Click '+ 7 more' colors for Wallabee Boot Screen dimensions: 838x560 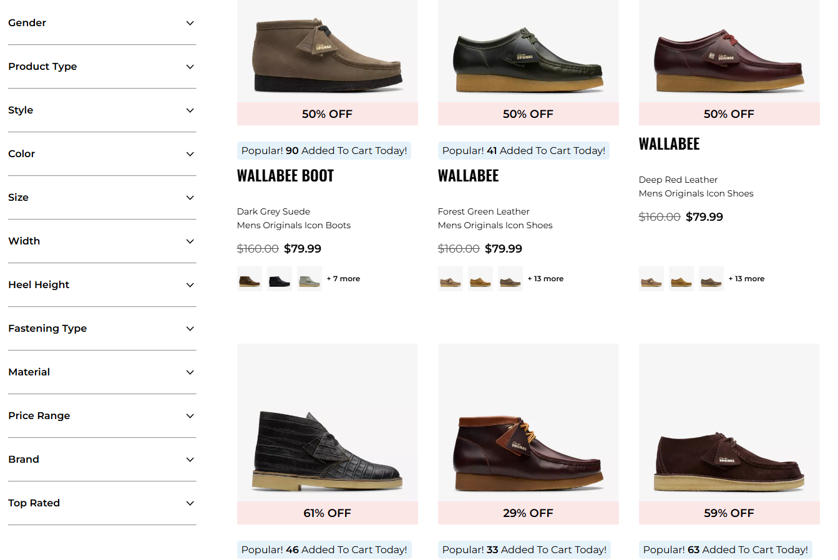click(344, 279)
